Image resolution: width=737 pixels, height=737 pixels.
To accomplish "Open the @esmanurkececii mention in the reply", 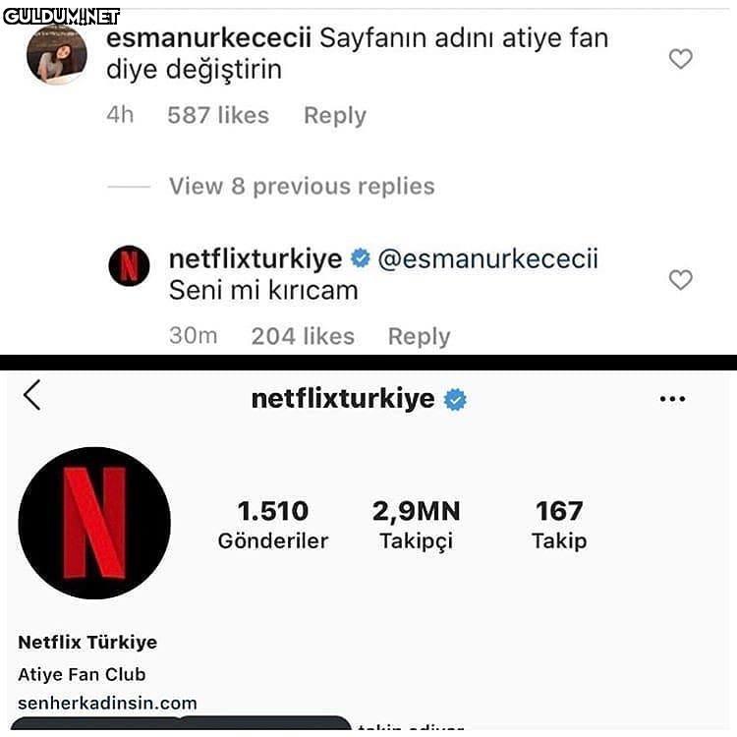I will pos(487,259).
